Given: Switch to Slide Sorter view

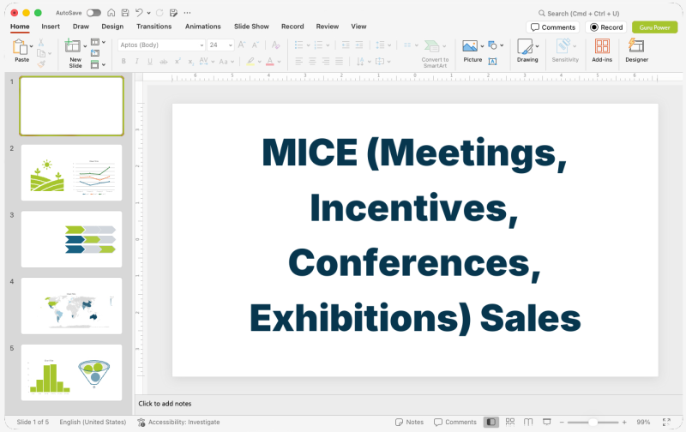Looking at the screenshot, I should [x=510, y=422].
